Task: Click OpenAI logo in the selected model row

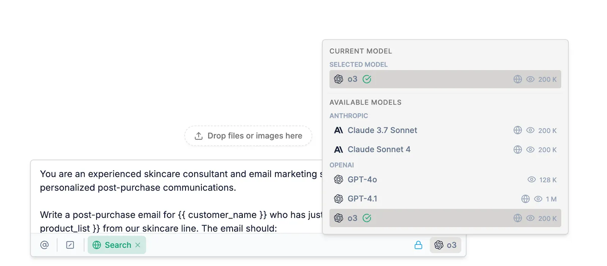Action: point(338,79)
